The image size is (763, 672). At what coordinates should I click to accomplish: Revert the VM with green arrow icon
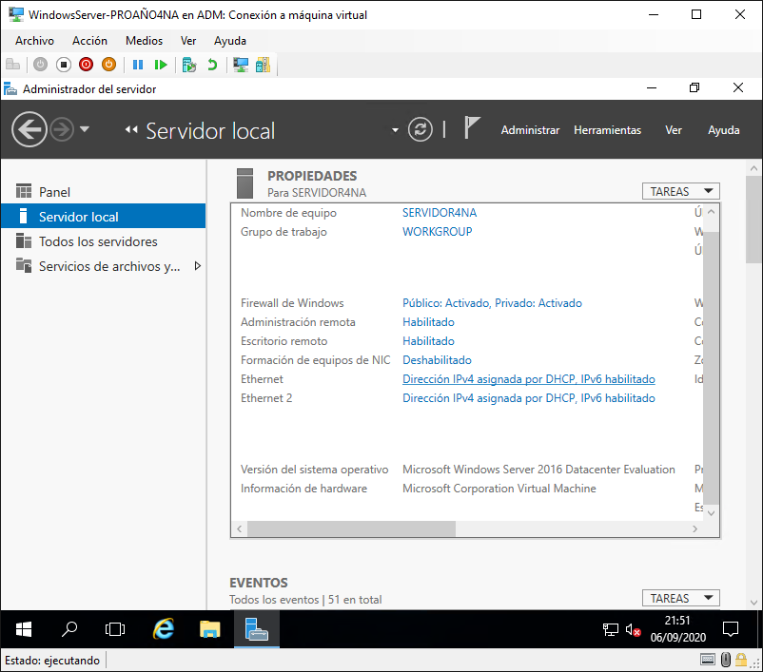pos(212,65)
